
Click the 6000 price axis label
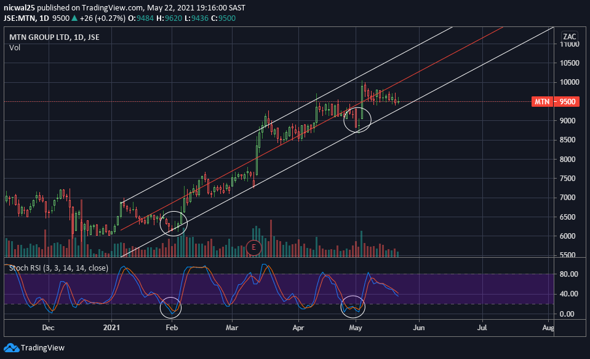[567, 236]
